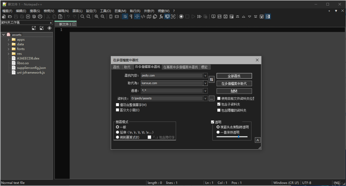Click the 取代為 field containing kanxue.com

[x=172, y=83]
